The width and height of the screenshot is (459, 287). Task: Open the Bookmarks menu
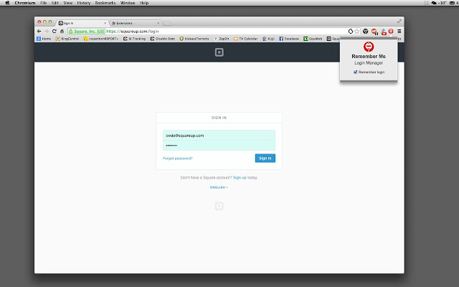click(105, 3)
